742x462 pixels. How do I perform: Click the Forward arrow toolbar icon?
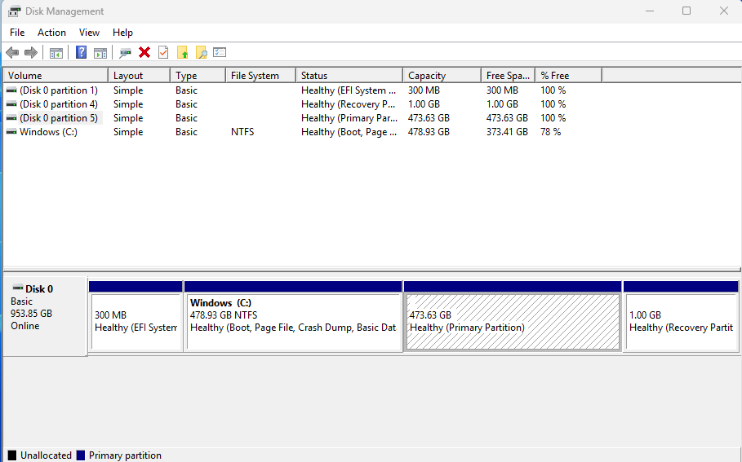coord(31,53)
